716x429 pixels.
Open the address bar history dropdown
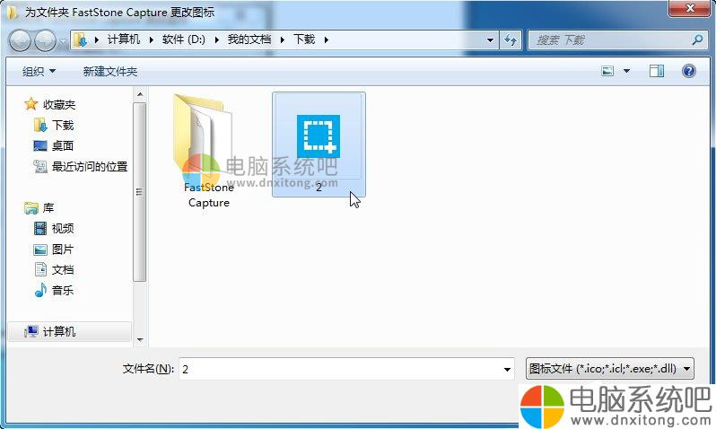(x=490, y=40)
